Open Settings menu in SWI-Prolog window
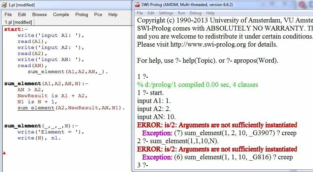 click(166, 13)
